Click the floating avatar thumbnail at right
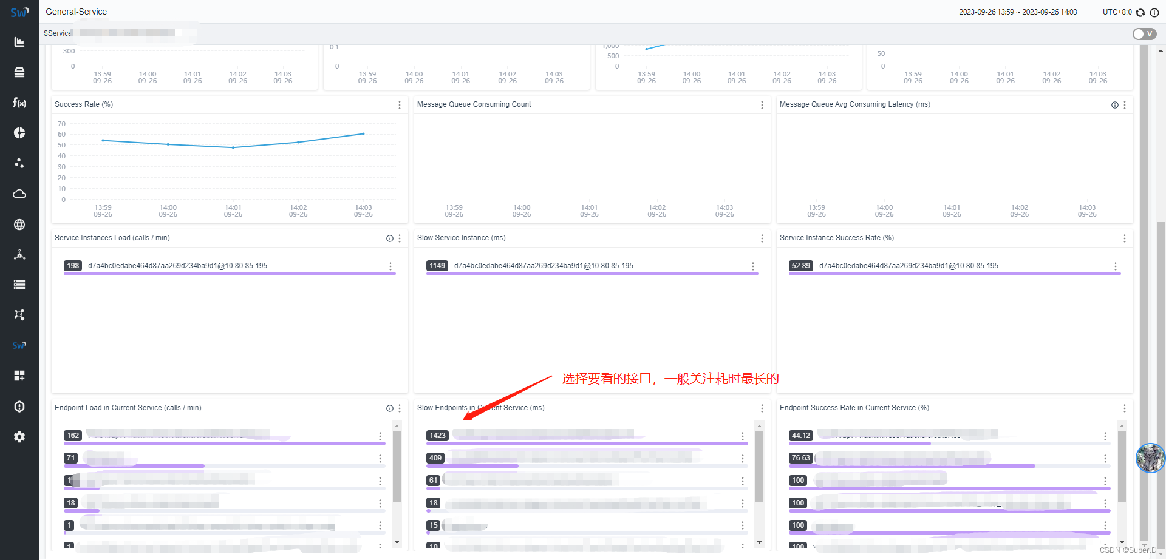The image size is (1166, 560). point(1150,458)
